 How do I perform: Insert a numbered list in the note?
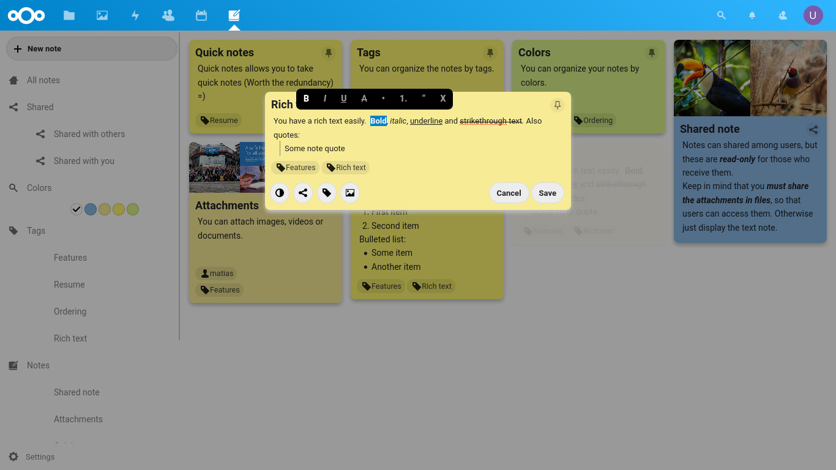click(x=403, y=99)
